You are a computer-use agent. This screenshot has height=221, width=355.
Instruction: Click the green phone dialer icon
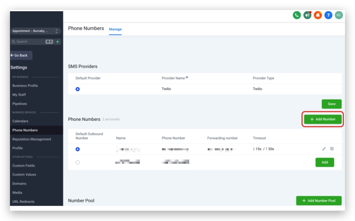(x=297, y=15)
